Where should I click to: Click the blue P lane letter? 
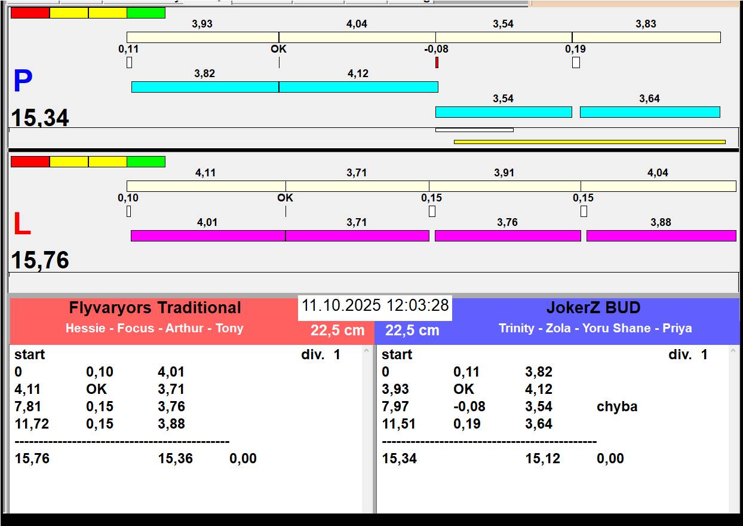[x=23, y=82]
